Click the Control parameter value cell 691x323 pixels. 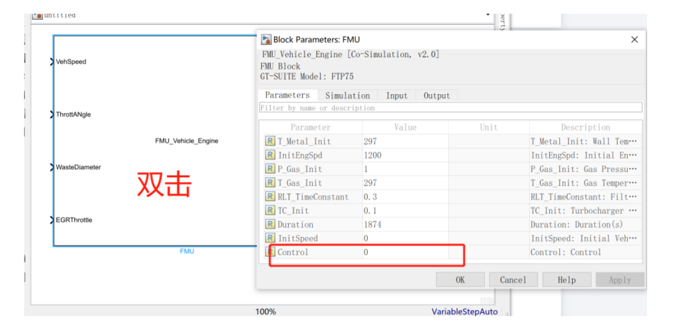[405, 252]
